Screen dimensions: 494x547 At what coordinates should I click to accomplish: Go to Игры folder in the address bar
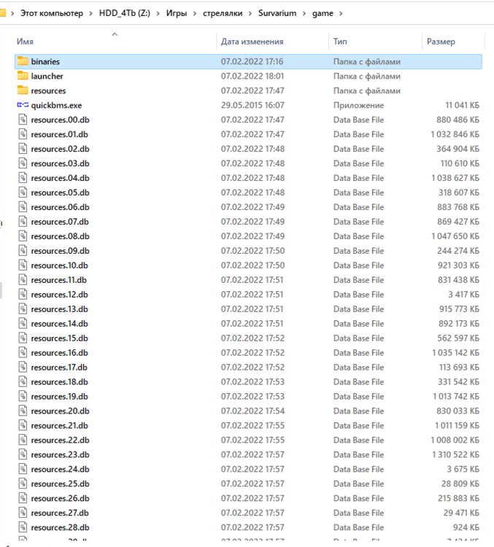[177, 13]
